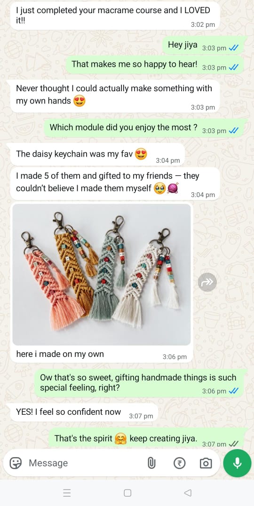Image resolution: width=254 pixels, height=506 pixels.
Task: Tap the green microphone voice button
Action: coord(237,463)
